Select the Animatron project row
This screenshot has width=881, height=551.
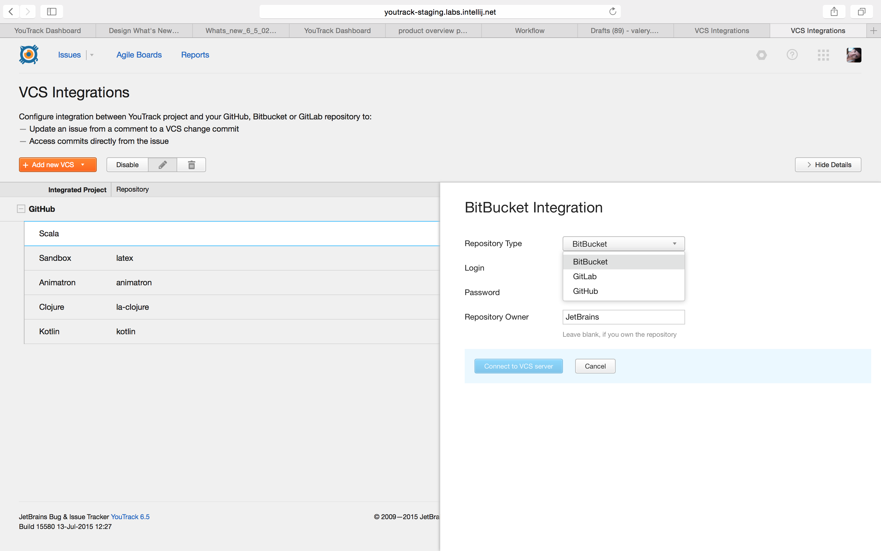(x=232, y=283)
